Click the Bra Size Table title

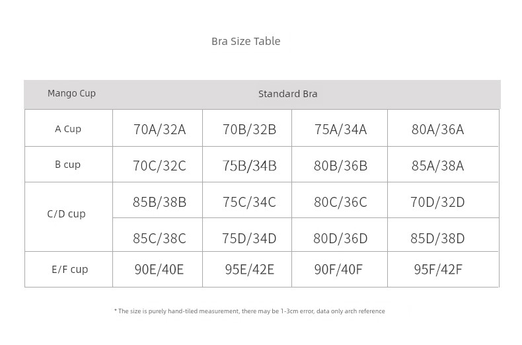click(x=246, y=41)
